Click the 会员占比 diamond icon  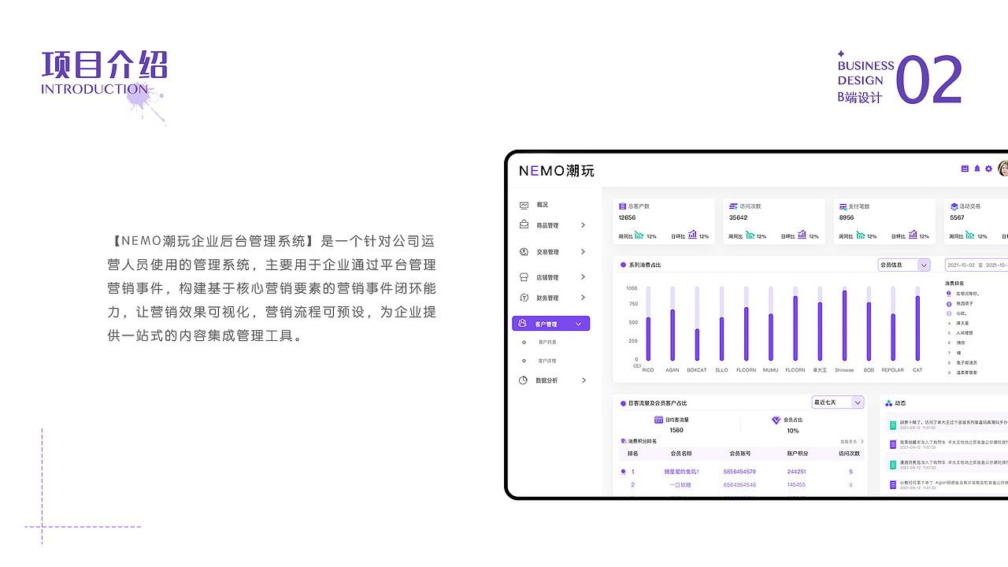coord(776,421)
